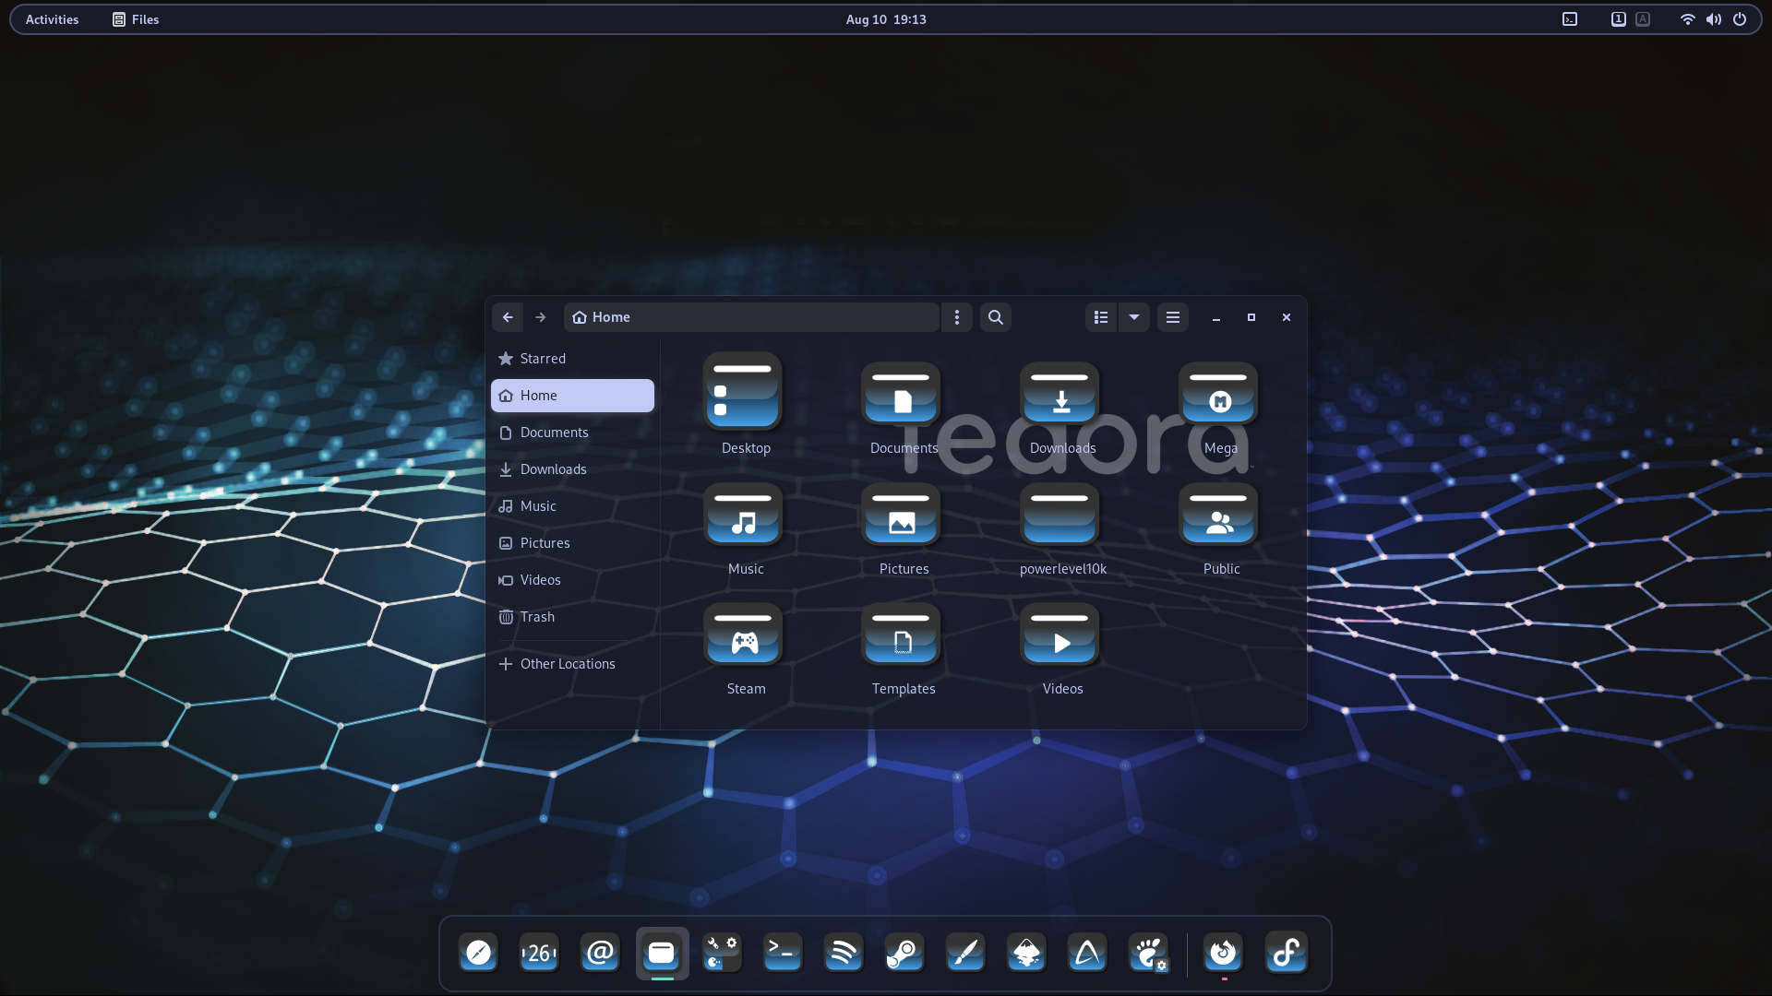
Task: Open the path bar three-dot menu
Action: pos(957,317)
